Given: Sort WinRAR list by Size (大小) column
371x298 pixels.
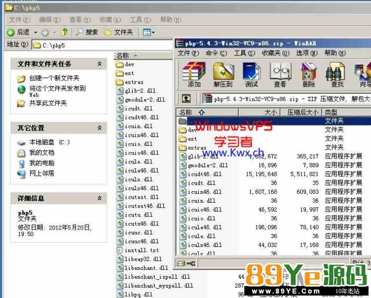Looking at the screenshot, I should (x=260, y=112).
